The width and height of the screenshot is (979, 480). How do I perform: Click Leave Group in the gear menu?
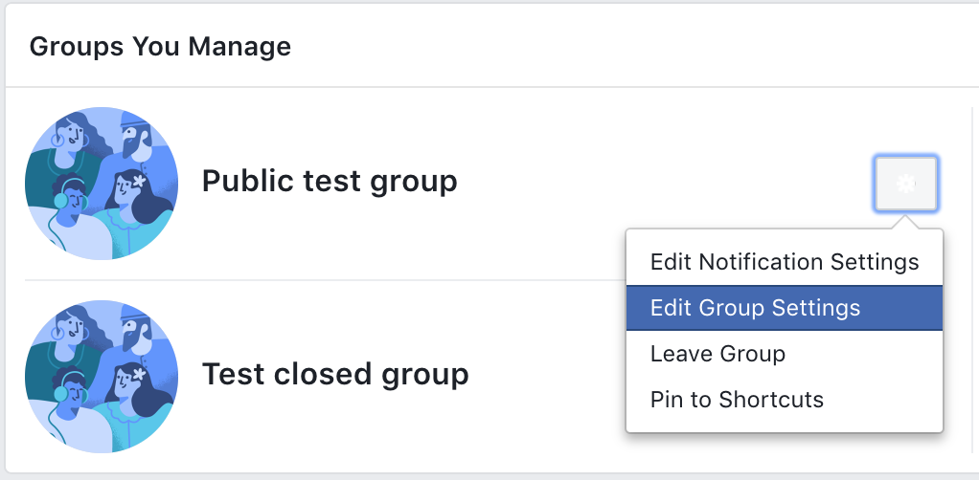click(x=717, y=354)
